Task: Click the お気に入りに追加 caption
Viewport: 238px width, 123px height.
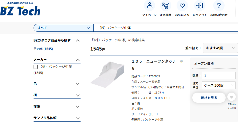Action: [232, 106]
